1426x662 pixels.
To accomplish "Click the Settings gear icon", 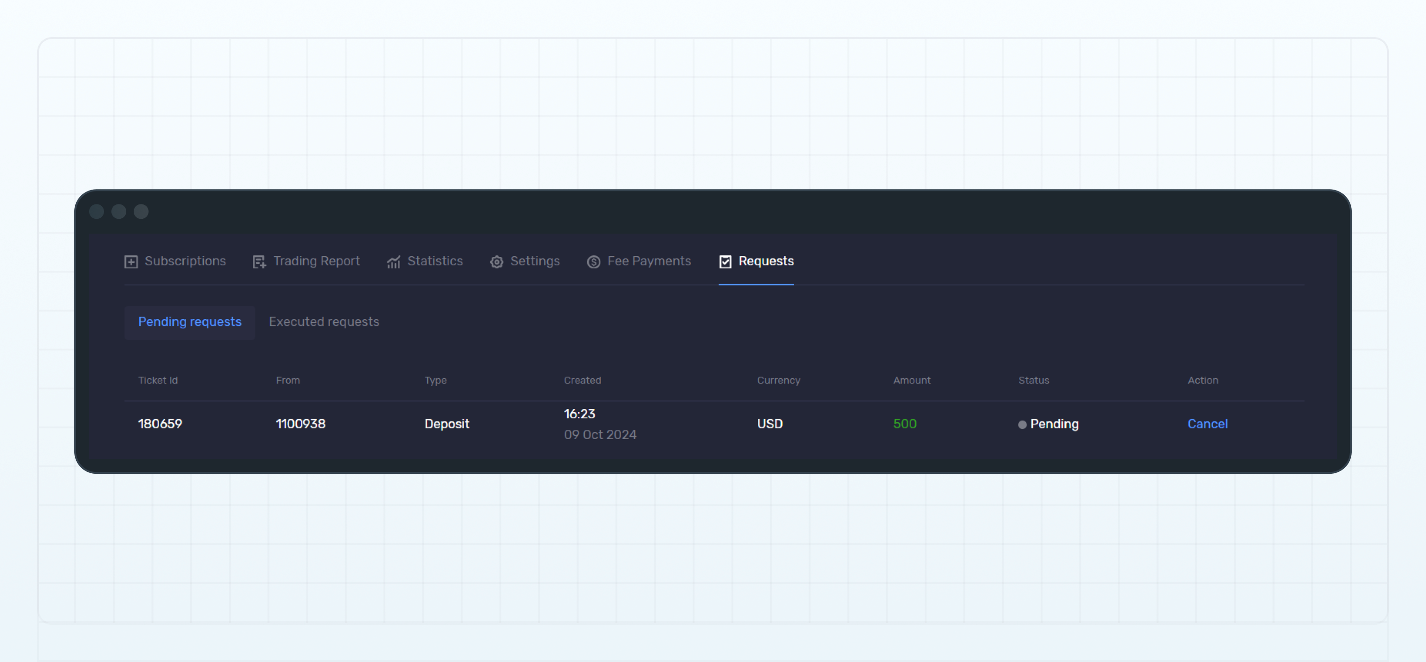I will tap(497, 261).
